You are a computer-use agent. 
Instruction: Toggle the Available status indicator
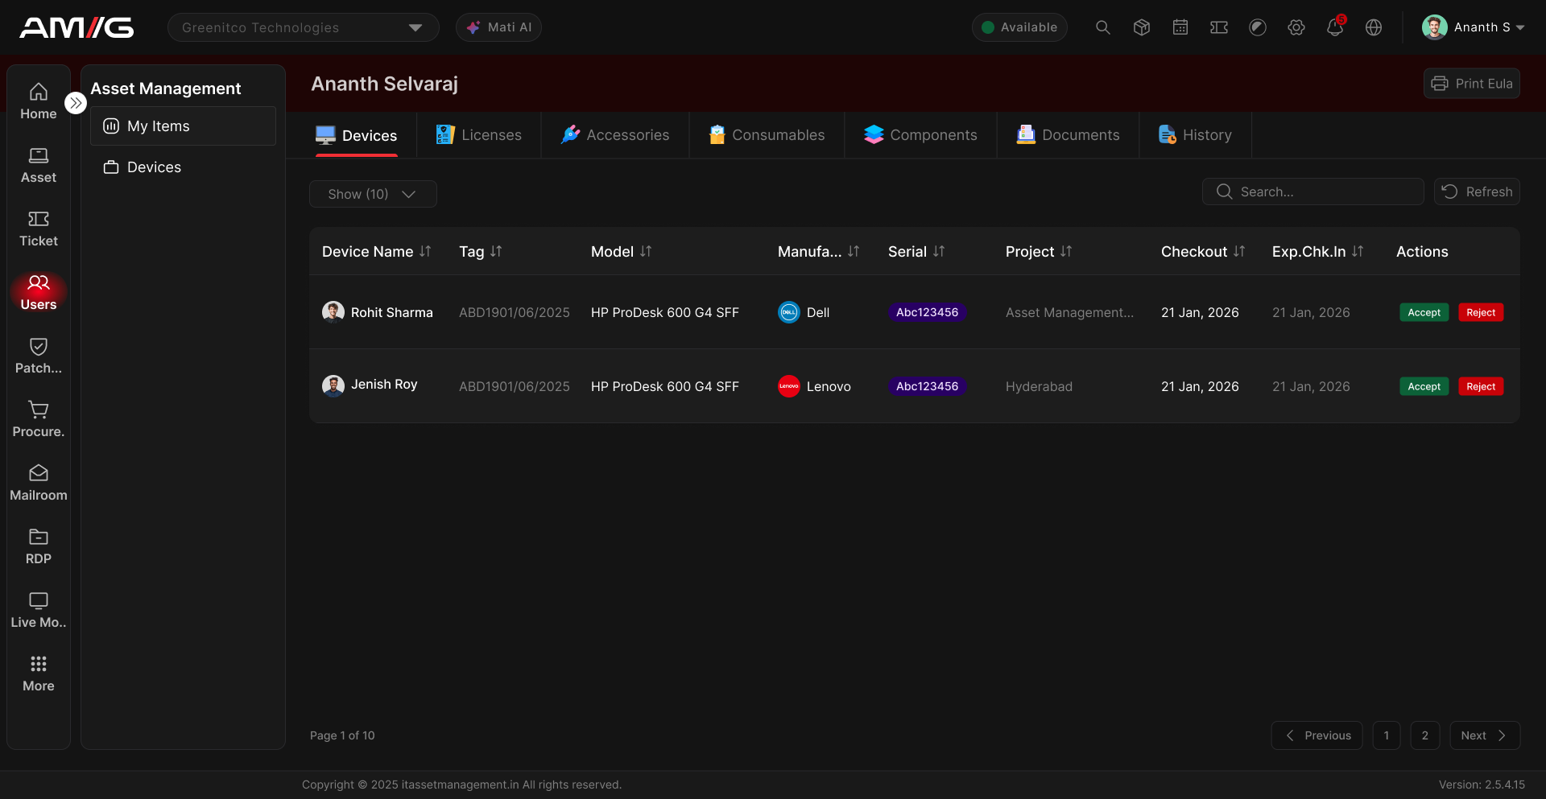(1019, 27)
